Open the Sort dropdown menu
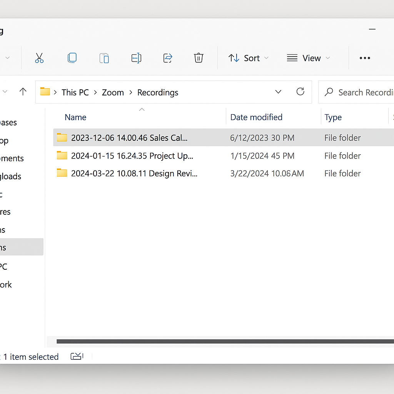Viewport: 394px width, 394px height. [x=249, y=58]
